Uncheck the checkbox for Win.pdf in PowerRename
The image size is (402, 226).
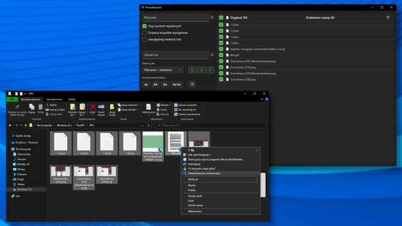[221, 55]
